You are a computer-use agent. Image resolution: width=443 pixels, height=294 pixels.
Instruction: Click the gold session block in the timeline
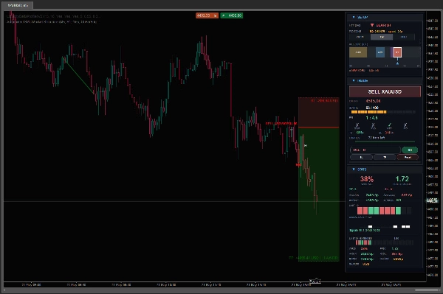pos(358,52)
